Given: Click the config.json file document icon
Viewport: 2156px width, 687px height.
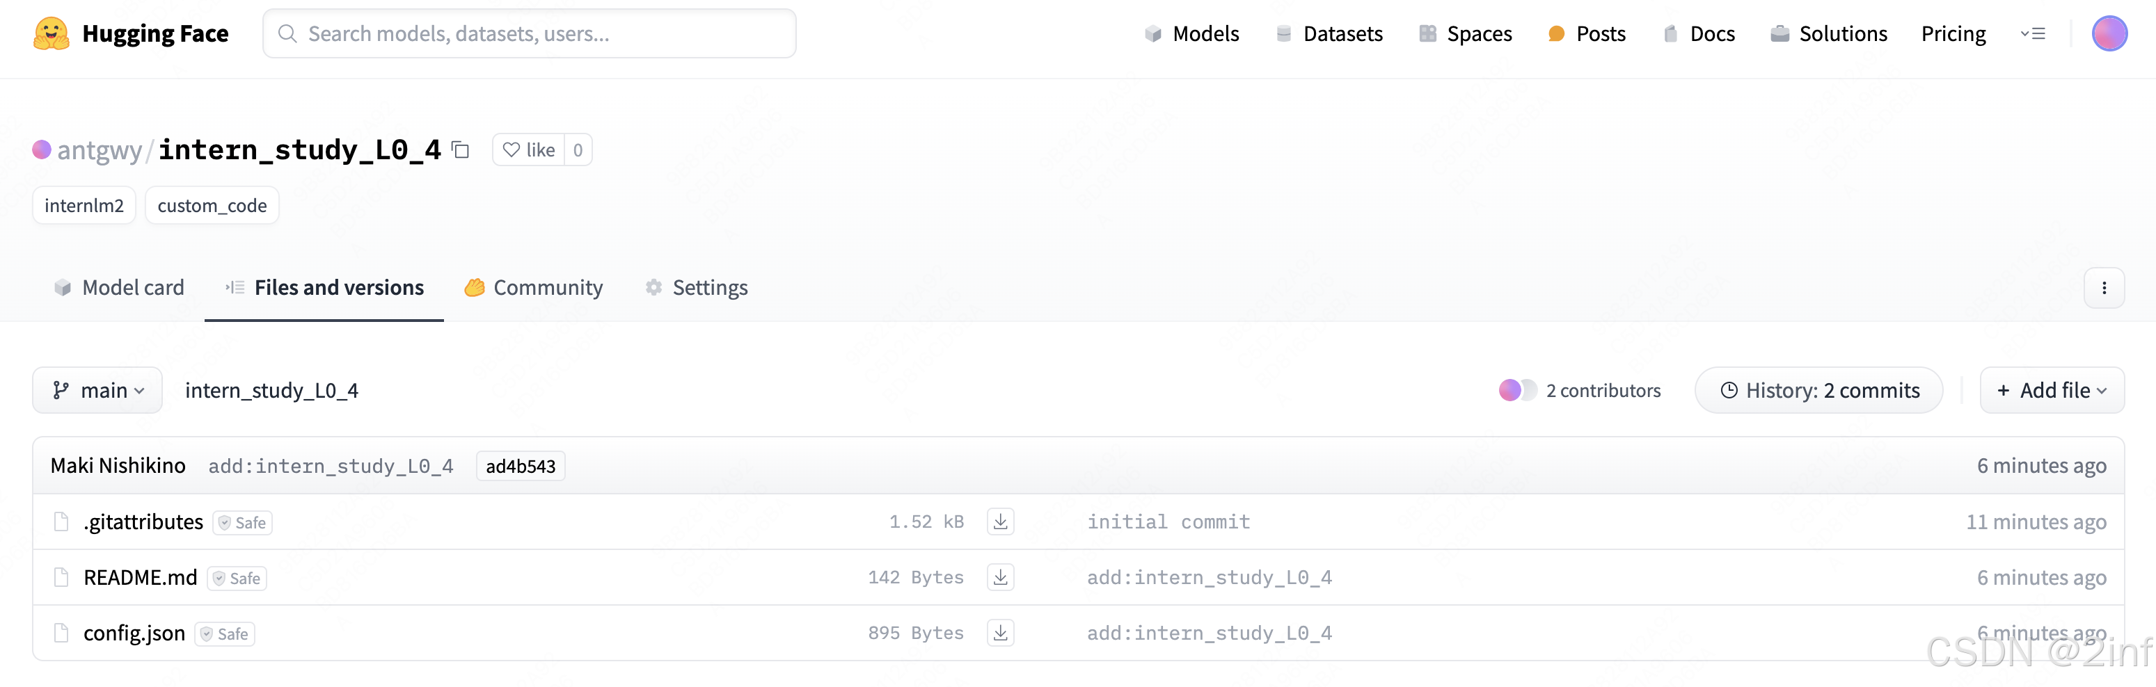Looking at the screenshot, I should click(x=61, y=633).
